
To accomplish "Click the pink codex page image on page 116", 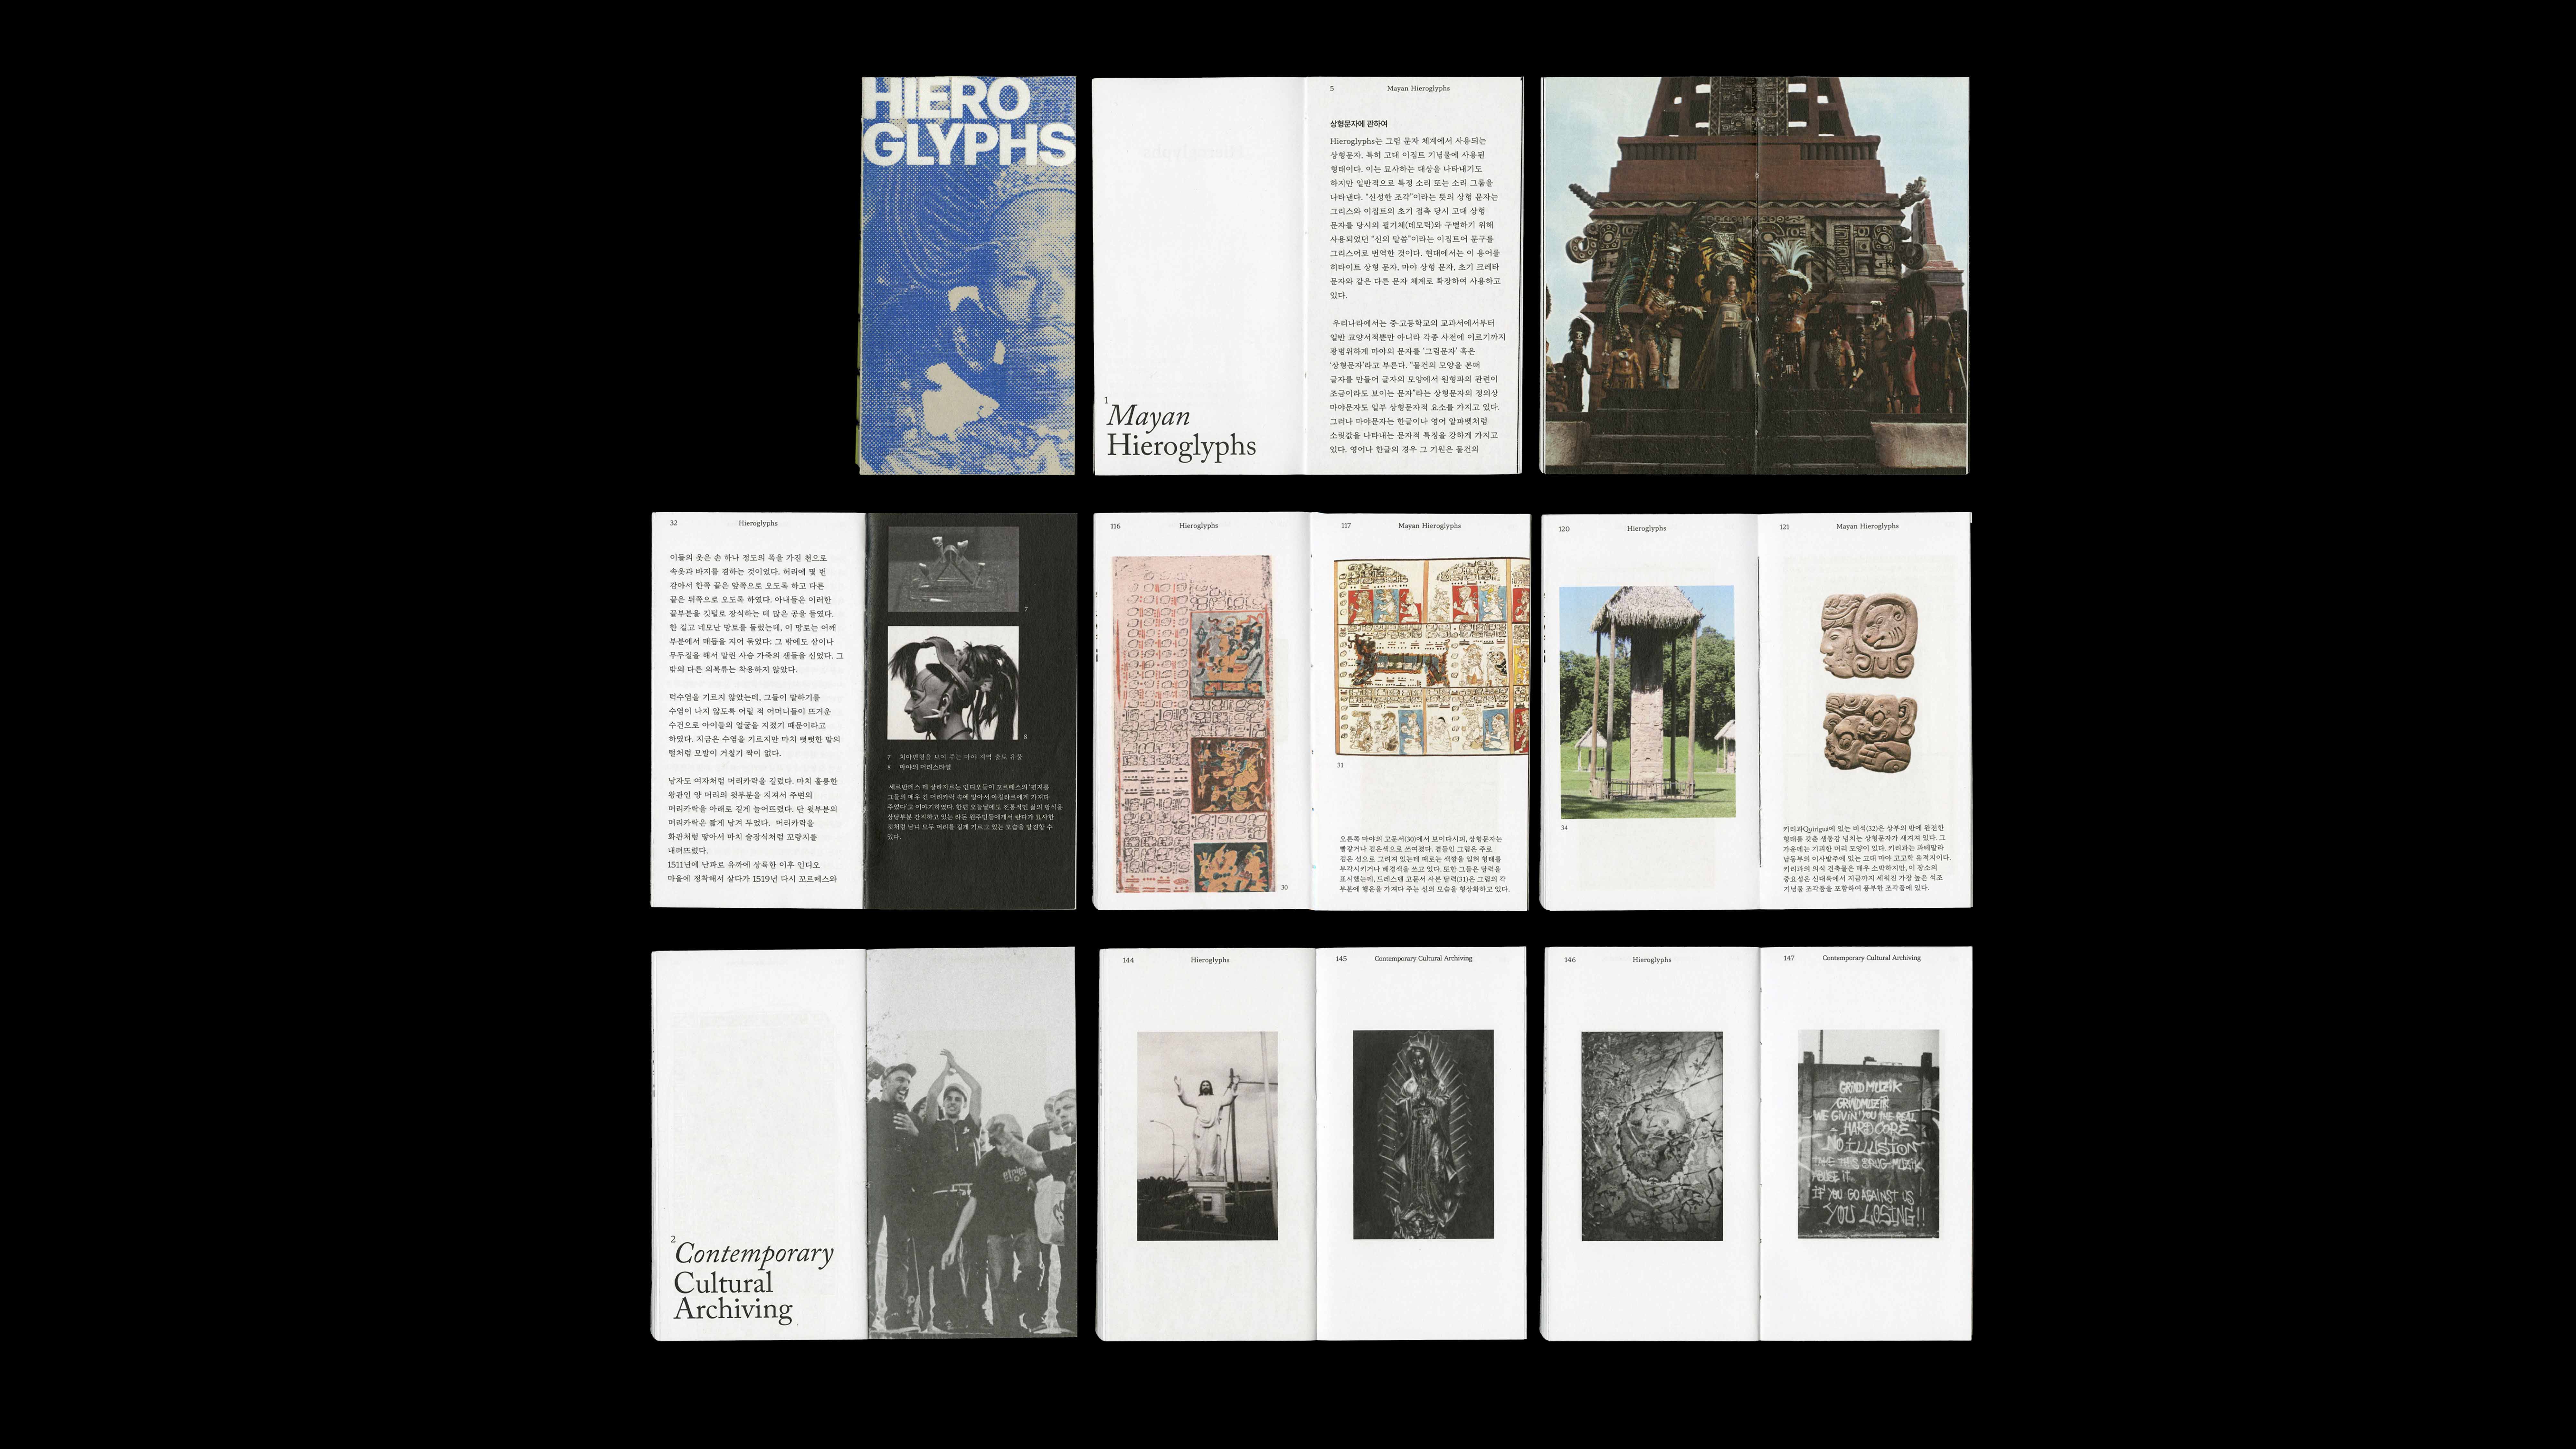I will click(1193, 724).
